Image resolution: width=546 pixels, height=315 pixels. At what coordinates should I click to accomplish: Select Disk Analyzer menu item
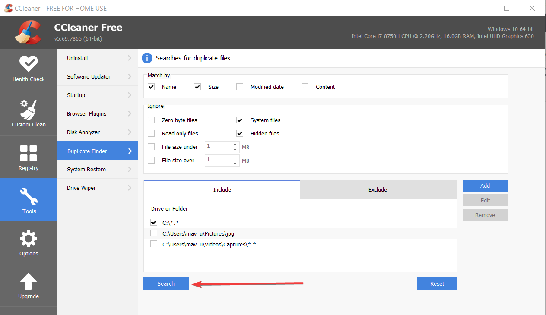[x=97, y=132]
